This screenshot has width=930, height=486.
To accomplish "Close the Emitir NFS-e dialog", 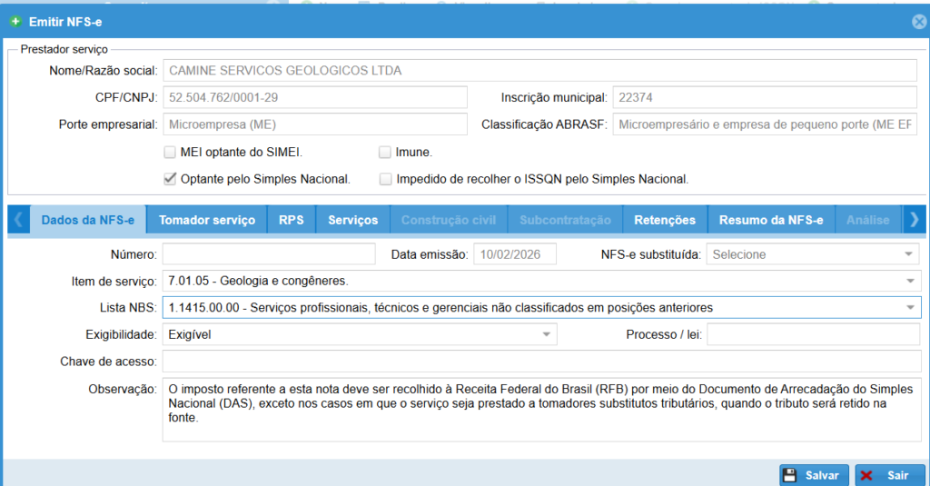I will pos(918,22).
